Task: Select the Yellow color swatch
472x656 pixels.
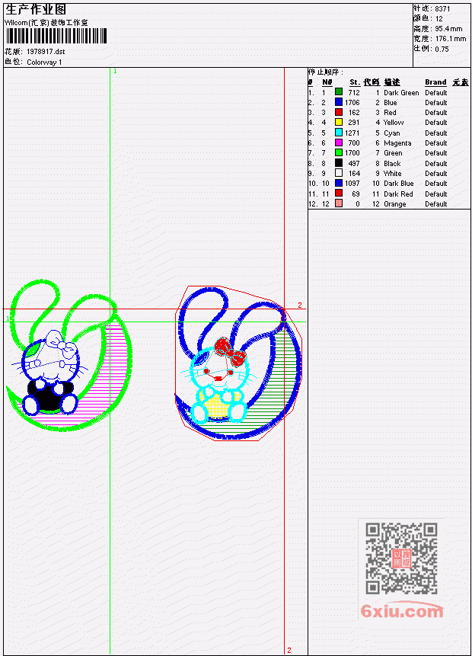Action: (x=339, y=122)
